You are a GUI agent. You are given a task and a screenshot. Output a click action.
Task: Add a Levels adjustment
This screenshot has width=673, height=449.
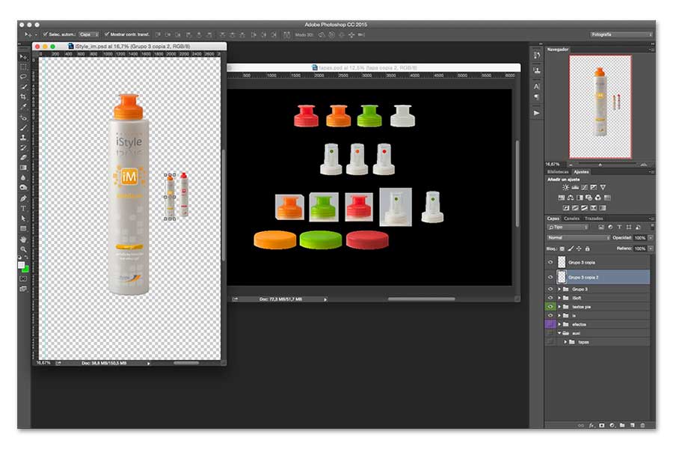coord(575,187)
